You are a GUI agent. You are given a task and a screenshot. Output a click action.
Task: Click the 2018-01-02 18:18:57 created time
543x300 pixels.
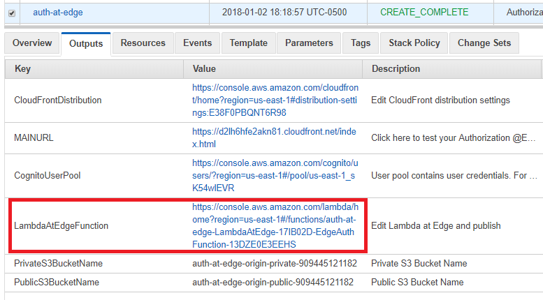pos(284,13)
